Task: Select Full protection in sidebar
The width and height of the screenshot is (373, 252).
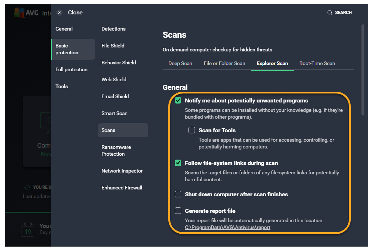Action: [x=71, y=70]
